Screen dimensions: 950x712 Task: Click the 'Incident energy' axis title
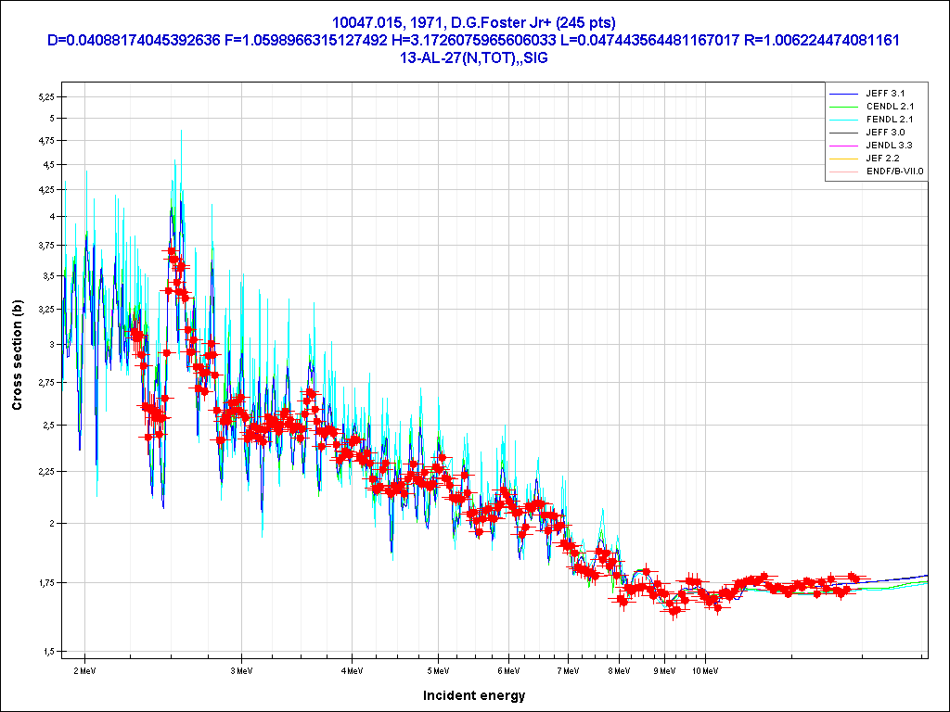click(474, 695)
